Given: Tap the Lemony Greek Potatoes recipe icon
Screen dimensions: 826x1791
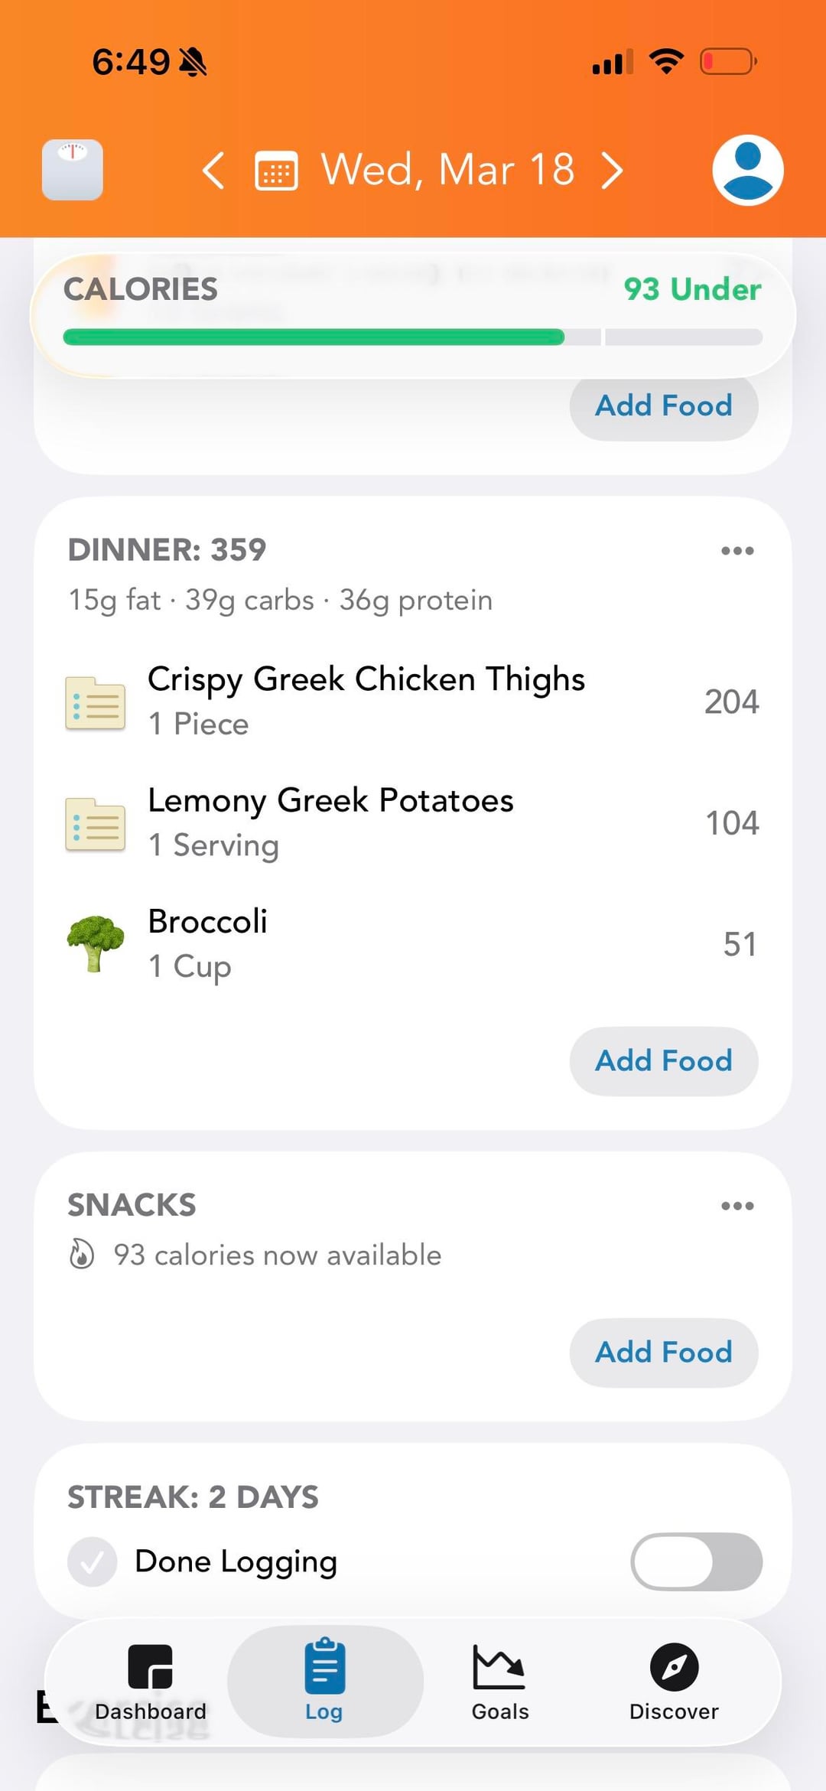Looking at the screenshot, I should coord(96,823).
